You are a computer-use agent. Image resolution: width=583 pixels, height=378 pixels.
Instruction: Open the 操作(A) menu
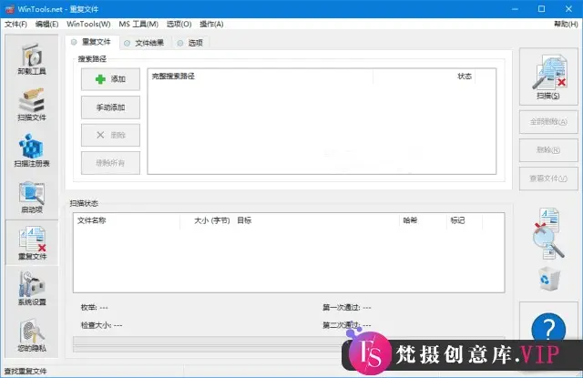tap(211, 25)
